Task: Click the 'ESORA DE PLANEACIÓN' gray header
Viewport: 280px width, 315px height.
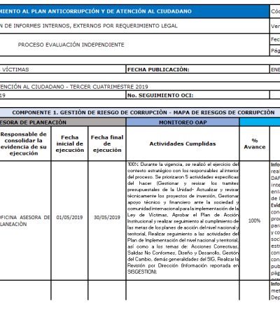Action: click(63, 122)
